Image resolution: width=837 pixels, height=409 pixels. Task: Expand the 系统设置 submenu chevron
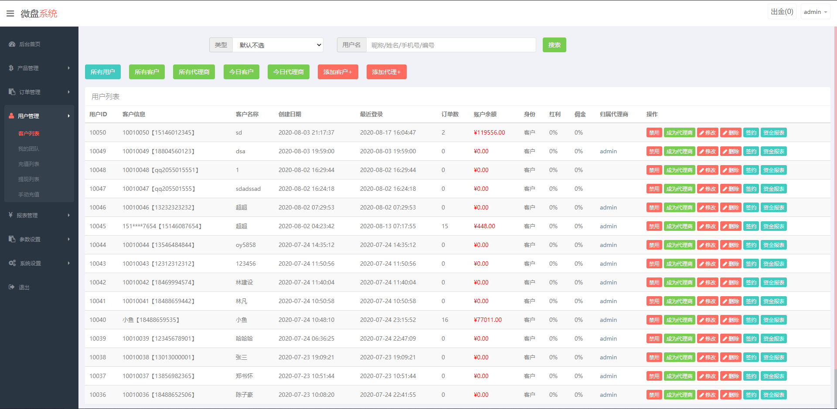[68, 263]
